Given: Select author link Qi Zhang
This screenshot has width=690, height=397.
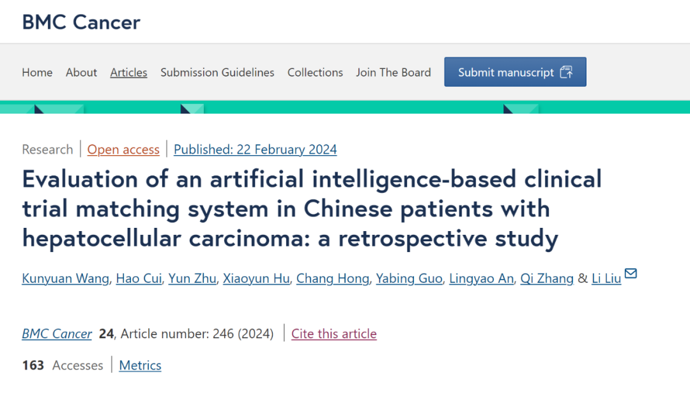Looking at the screenshot, I should [547, 278].
